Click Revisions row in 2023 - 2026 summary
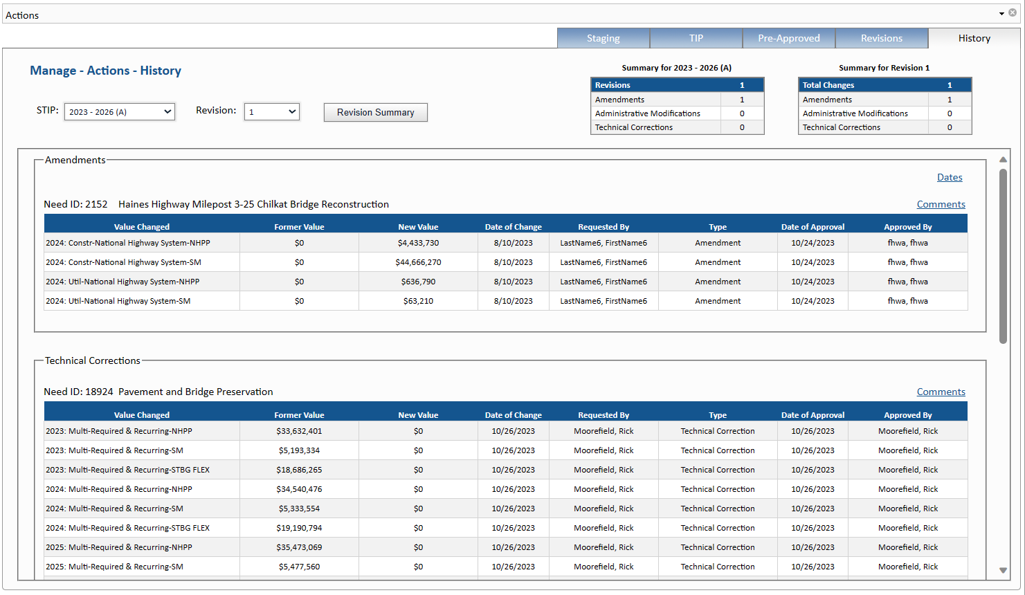Viewport: 1025px width, 595px height. click(x=678, y=85)
